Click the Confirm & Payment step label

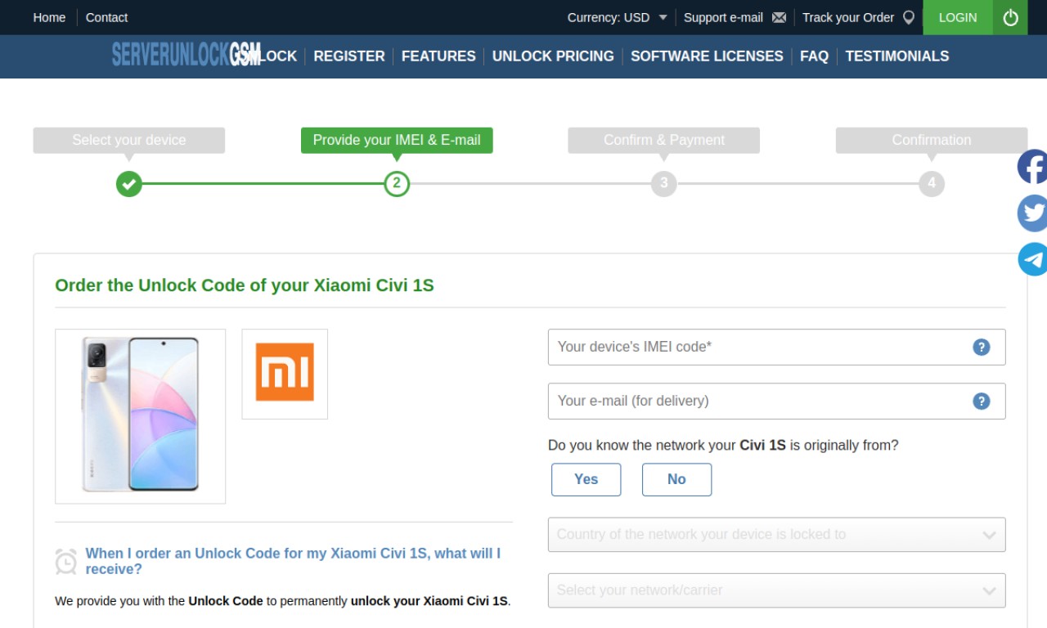[x=664, y=140]
